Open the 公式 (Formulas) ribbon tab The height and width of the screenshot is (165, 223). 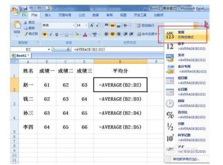(x=82, y=15)
